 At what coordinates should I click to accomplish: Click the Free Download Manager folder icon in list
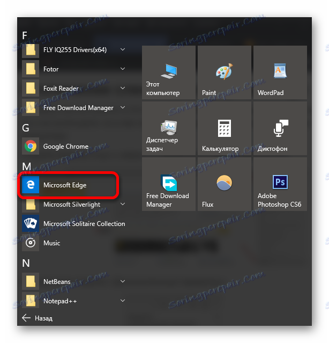[x=31, y=107]
